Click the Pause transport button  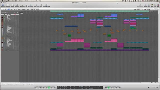click(51, 87)
